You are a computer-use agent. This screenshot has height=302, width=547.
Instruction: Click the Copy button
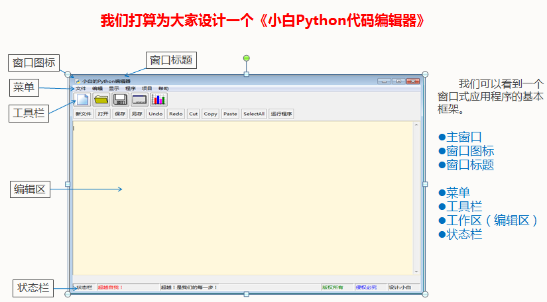click(x=210, y=114)
